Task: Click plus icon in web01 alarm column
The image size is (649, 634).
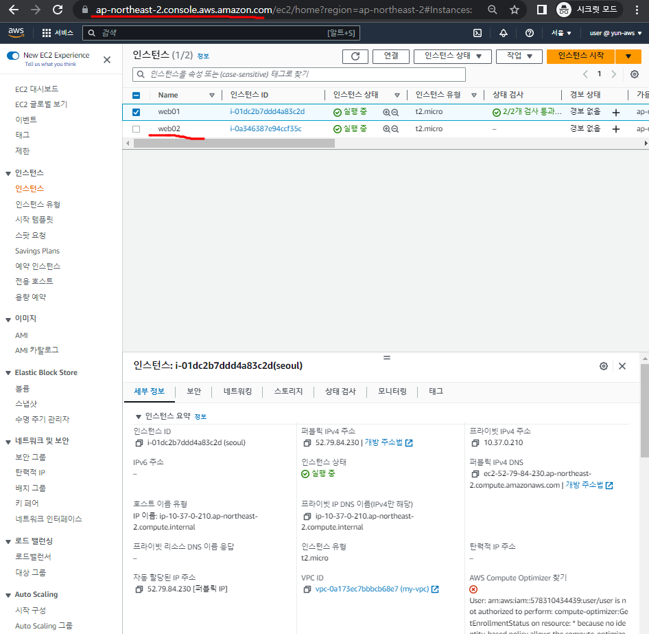Action: pos(616,112)
